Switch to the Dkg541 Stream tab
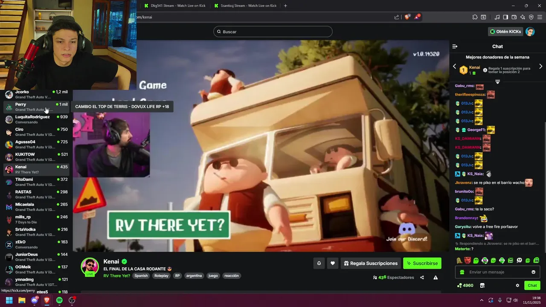 175,6
